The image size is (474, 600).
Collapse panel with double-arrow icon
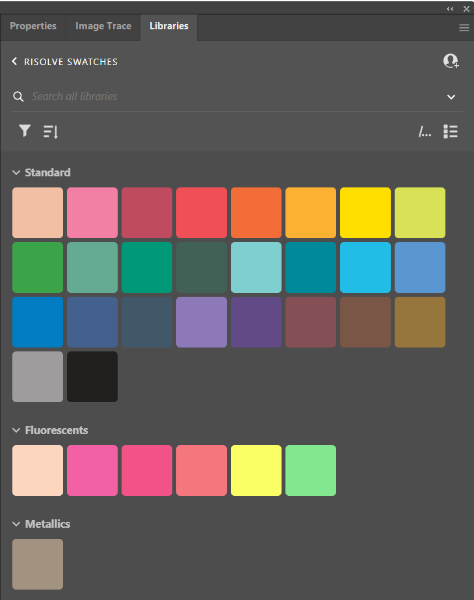450,8
